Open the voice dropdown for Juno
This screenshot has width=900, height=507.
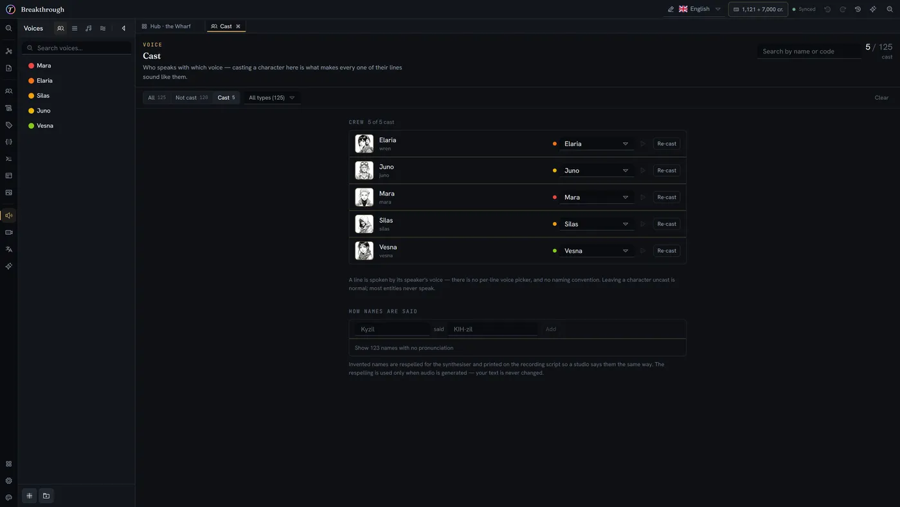tap(596, 171)
